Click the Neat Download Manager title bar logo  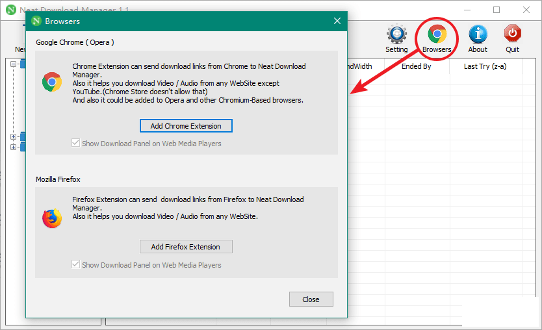11,10
